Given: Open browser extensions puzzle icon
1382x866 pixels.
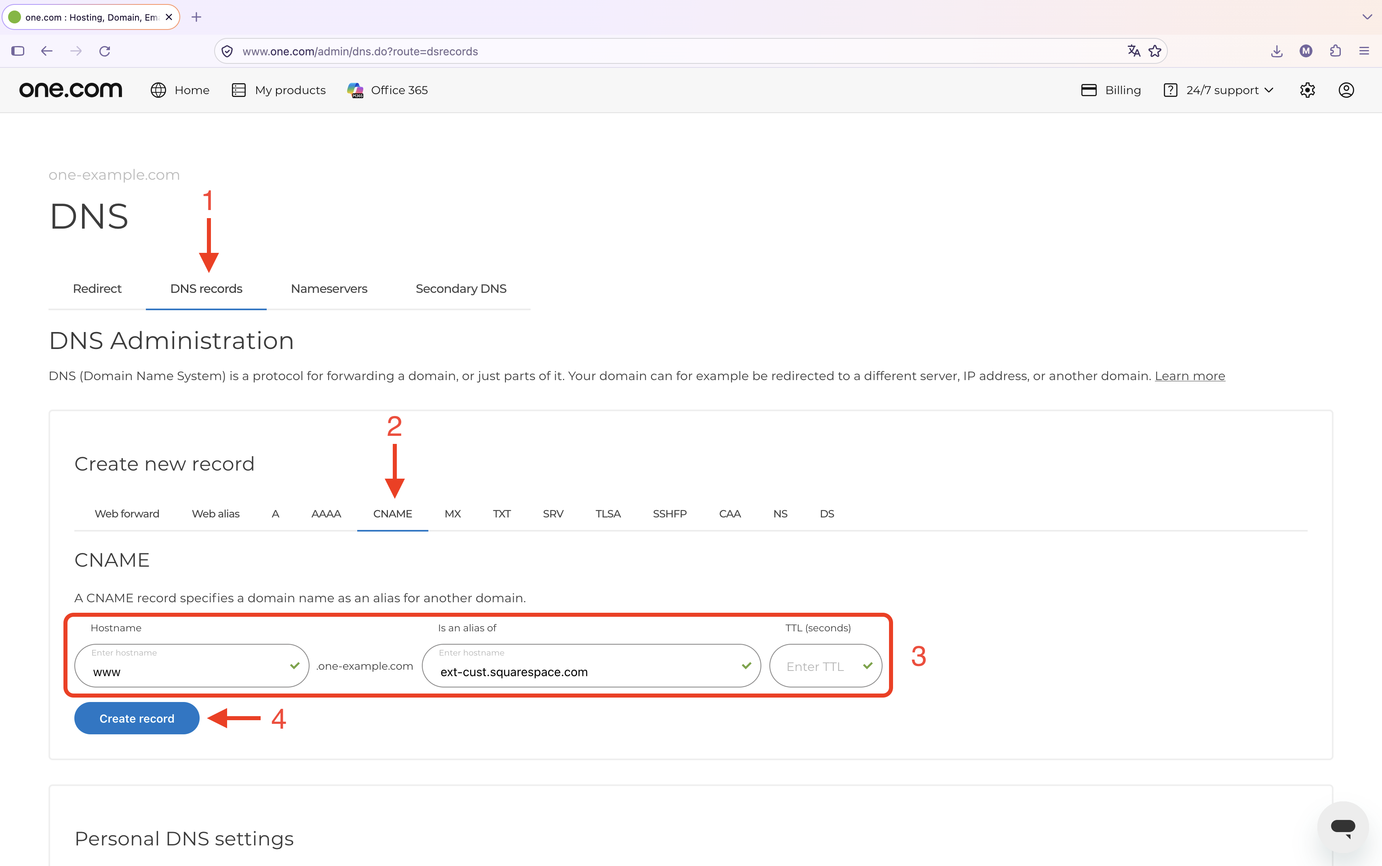Looking at the screenshot, I should pos(1335,51).
